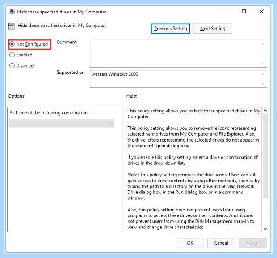Click 'Pick one of the following combinations' label
This screenshot has height=258, width=277.
coord(50,112)
